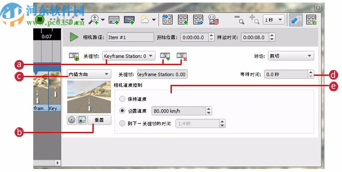The image size is (342, 172).
Task: Click the timeline scrollbar right arrow
Action: pos(57,163)
